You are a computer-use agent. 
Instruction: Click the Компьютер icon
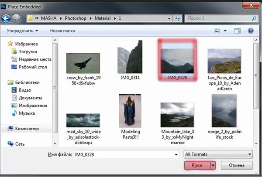pyautogui.click(x=10, y=129)
